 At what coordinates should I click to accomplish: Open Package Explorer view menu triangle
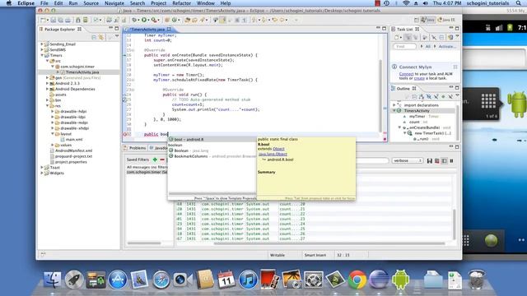point(117,36)
